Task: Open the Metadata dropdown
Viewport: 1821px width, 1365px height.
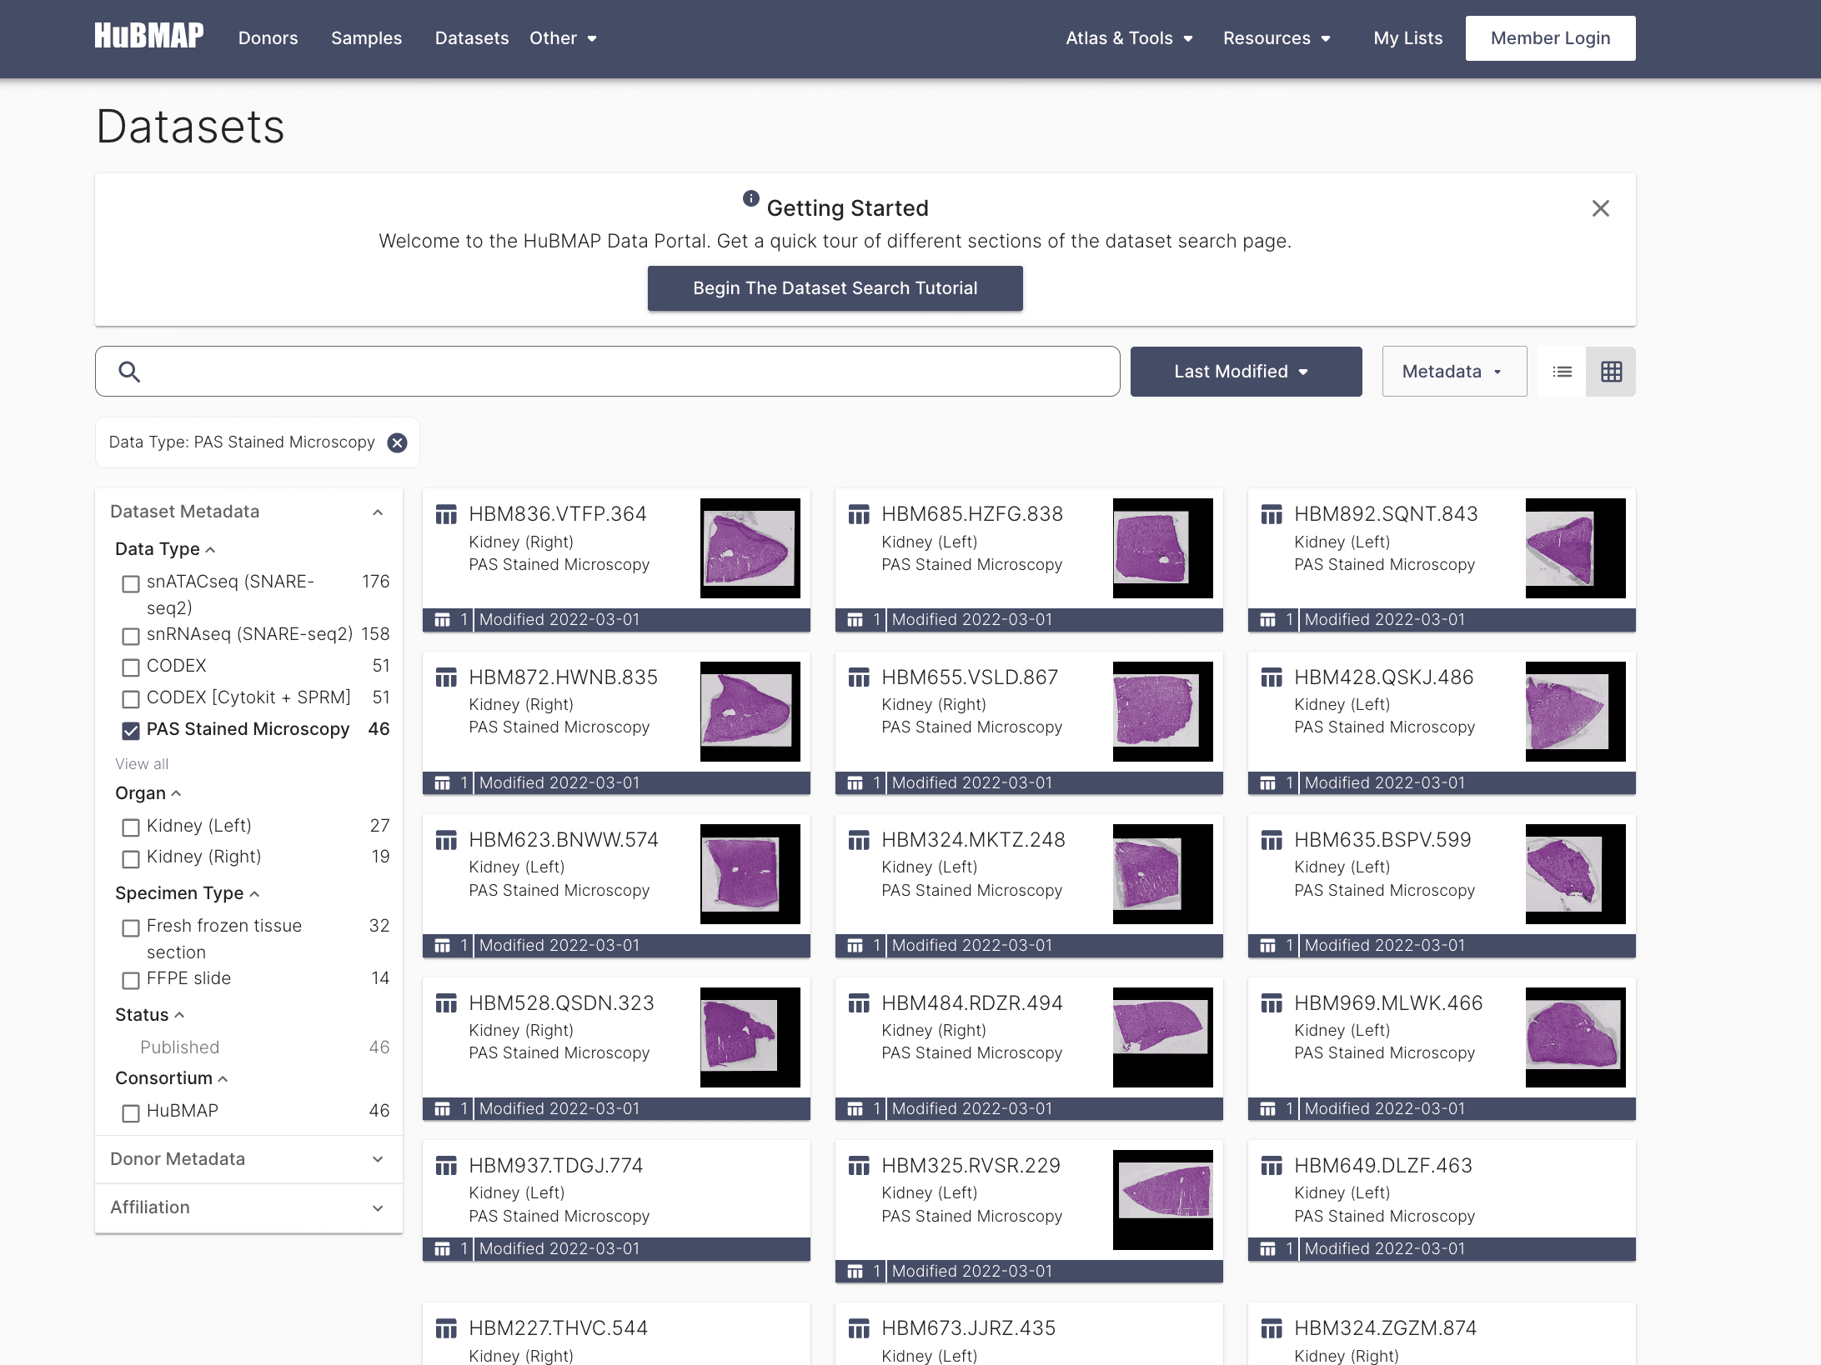Action: (1453, 372)
